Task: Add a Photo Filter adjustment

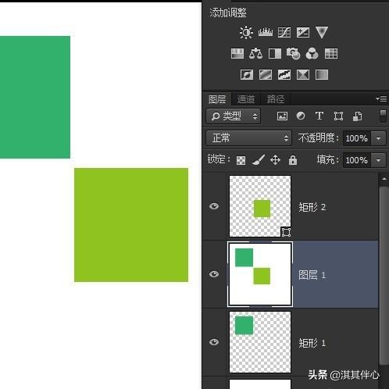Action: [293, 53]
